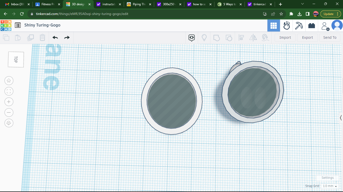Hide selected shape with the eye icon
This screenshot has width=343, height=192.
click(191, 37)
